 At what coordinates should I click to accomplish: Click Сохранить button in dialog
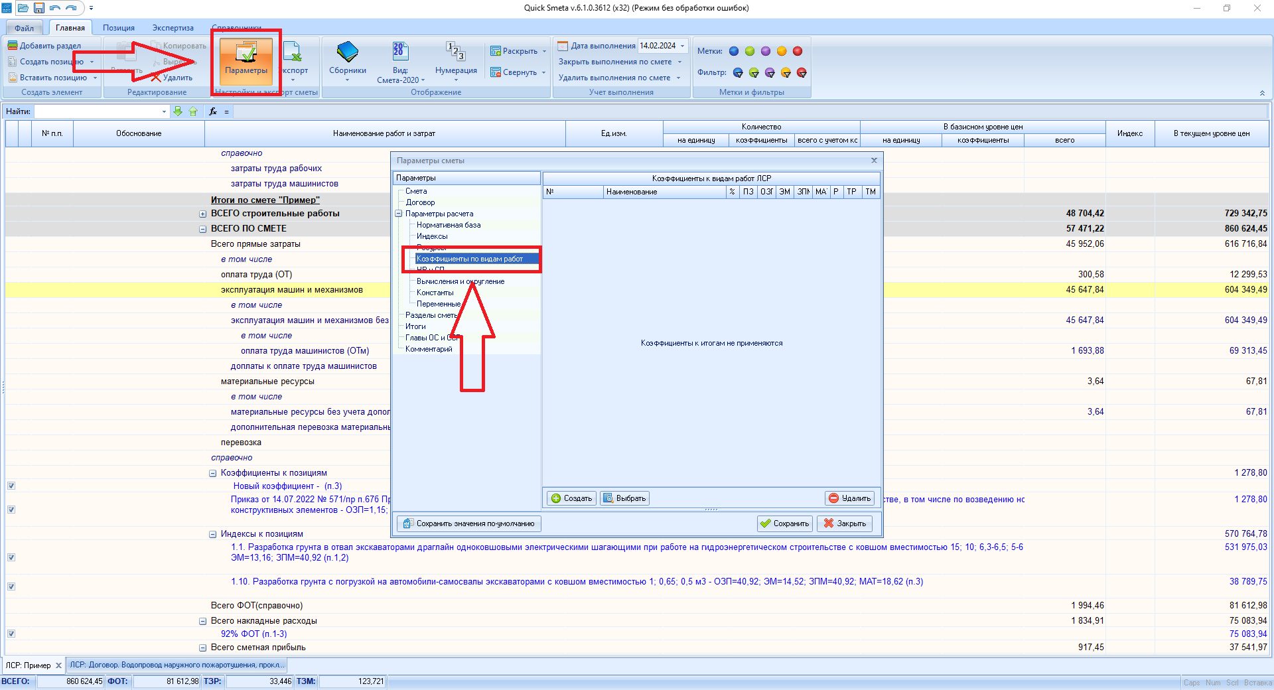(785, 523)
